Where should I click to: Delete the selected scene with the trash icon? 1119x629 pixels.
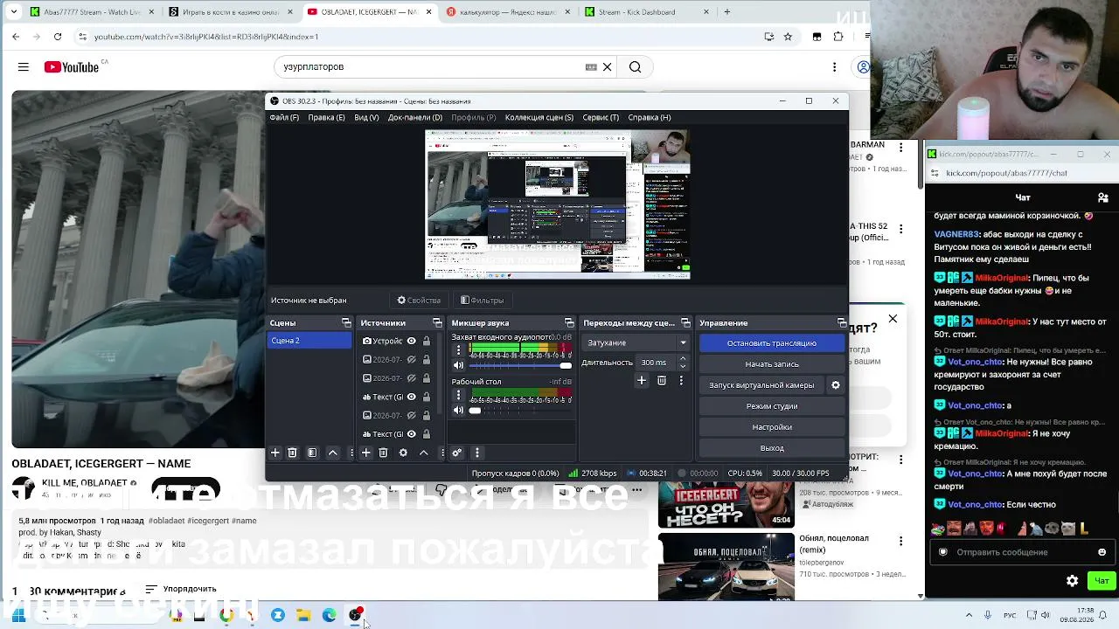tap(293, 453)
